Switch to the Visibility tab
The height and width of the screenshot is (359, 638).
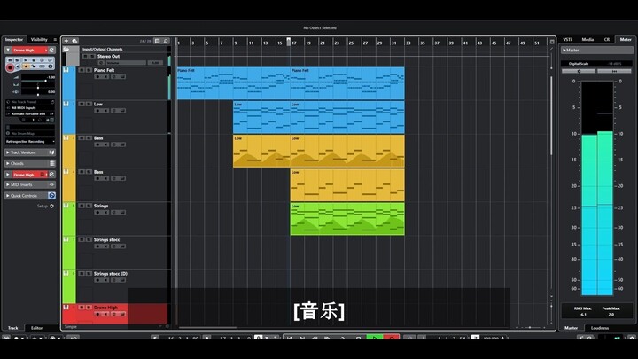(x=40, y=40)
